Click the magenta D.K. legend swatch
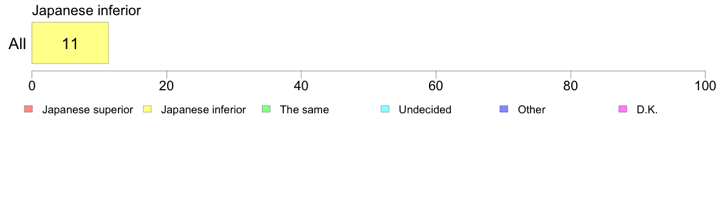 pyautogui.click(x=623, y=109)
